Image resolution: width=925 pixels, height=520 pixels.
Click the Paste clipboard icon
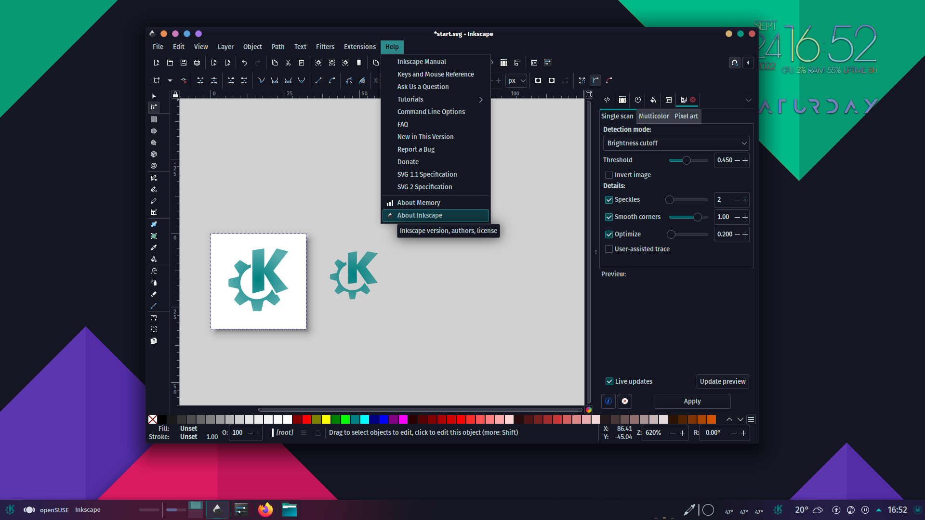point(302,63)
